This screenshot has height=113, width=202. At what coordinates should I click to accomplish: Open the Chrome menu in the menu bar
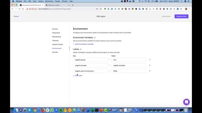coord(19,1)
